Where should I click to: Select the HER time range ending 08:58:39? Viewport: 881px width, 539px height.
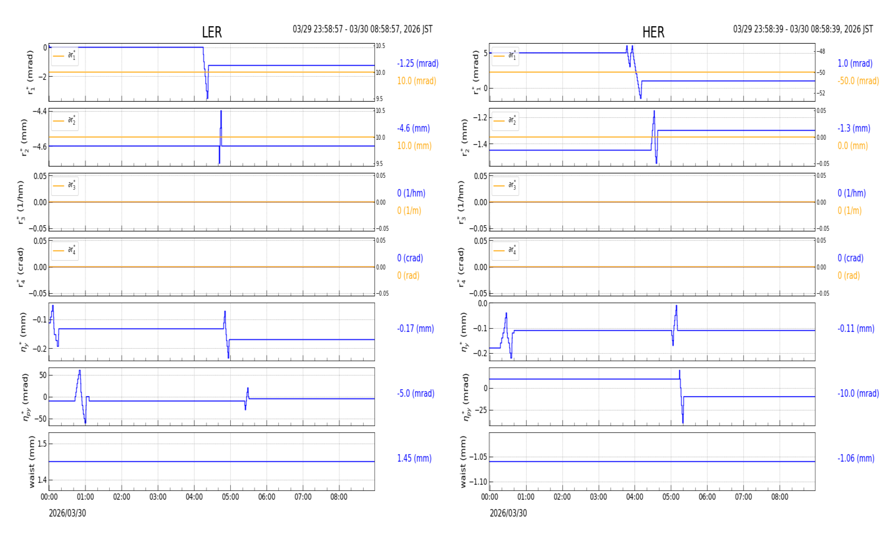coord(803,29)
